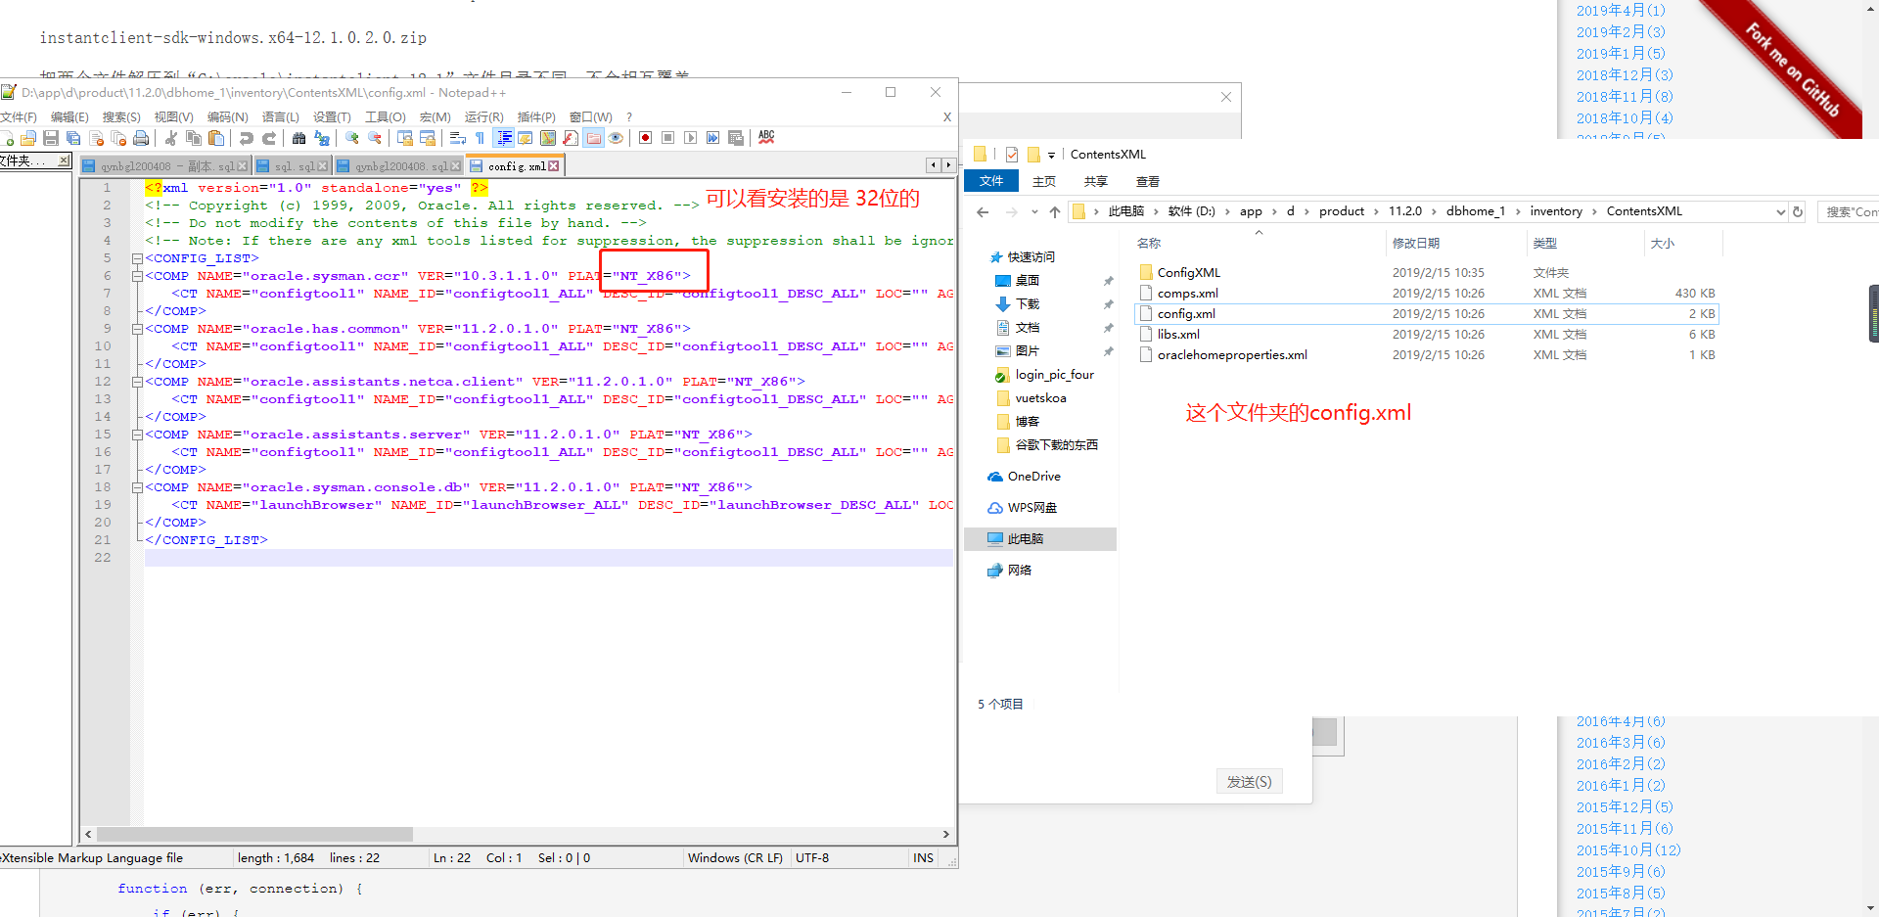Click the Paste clipboard icon
Image resolution: width=1879 pixels, height=917 pixels.
click(x=216, y=138)
